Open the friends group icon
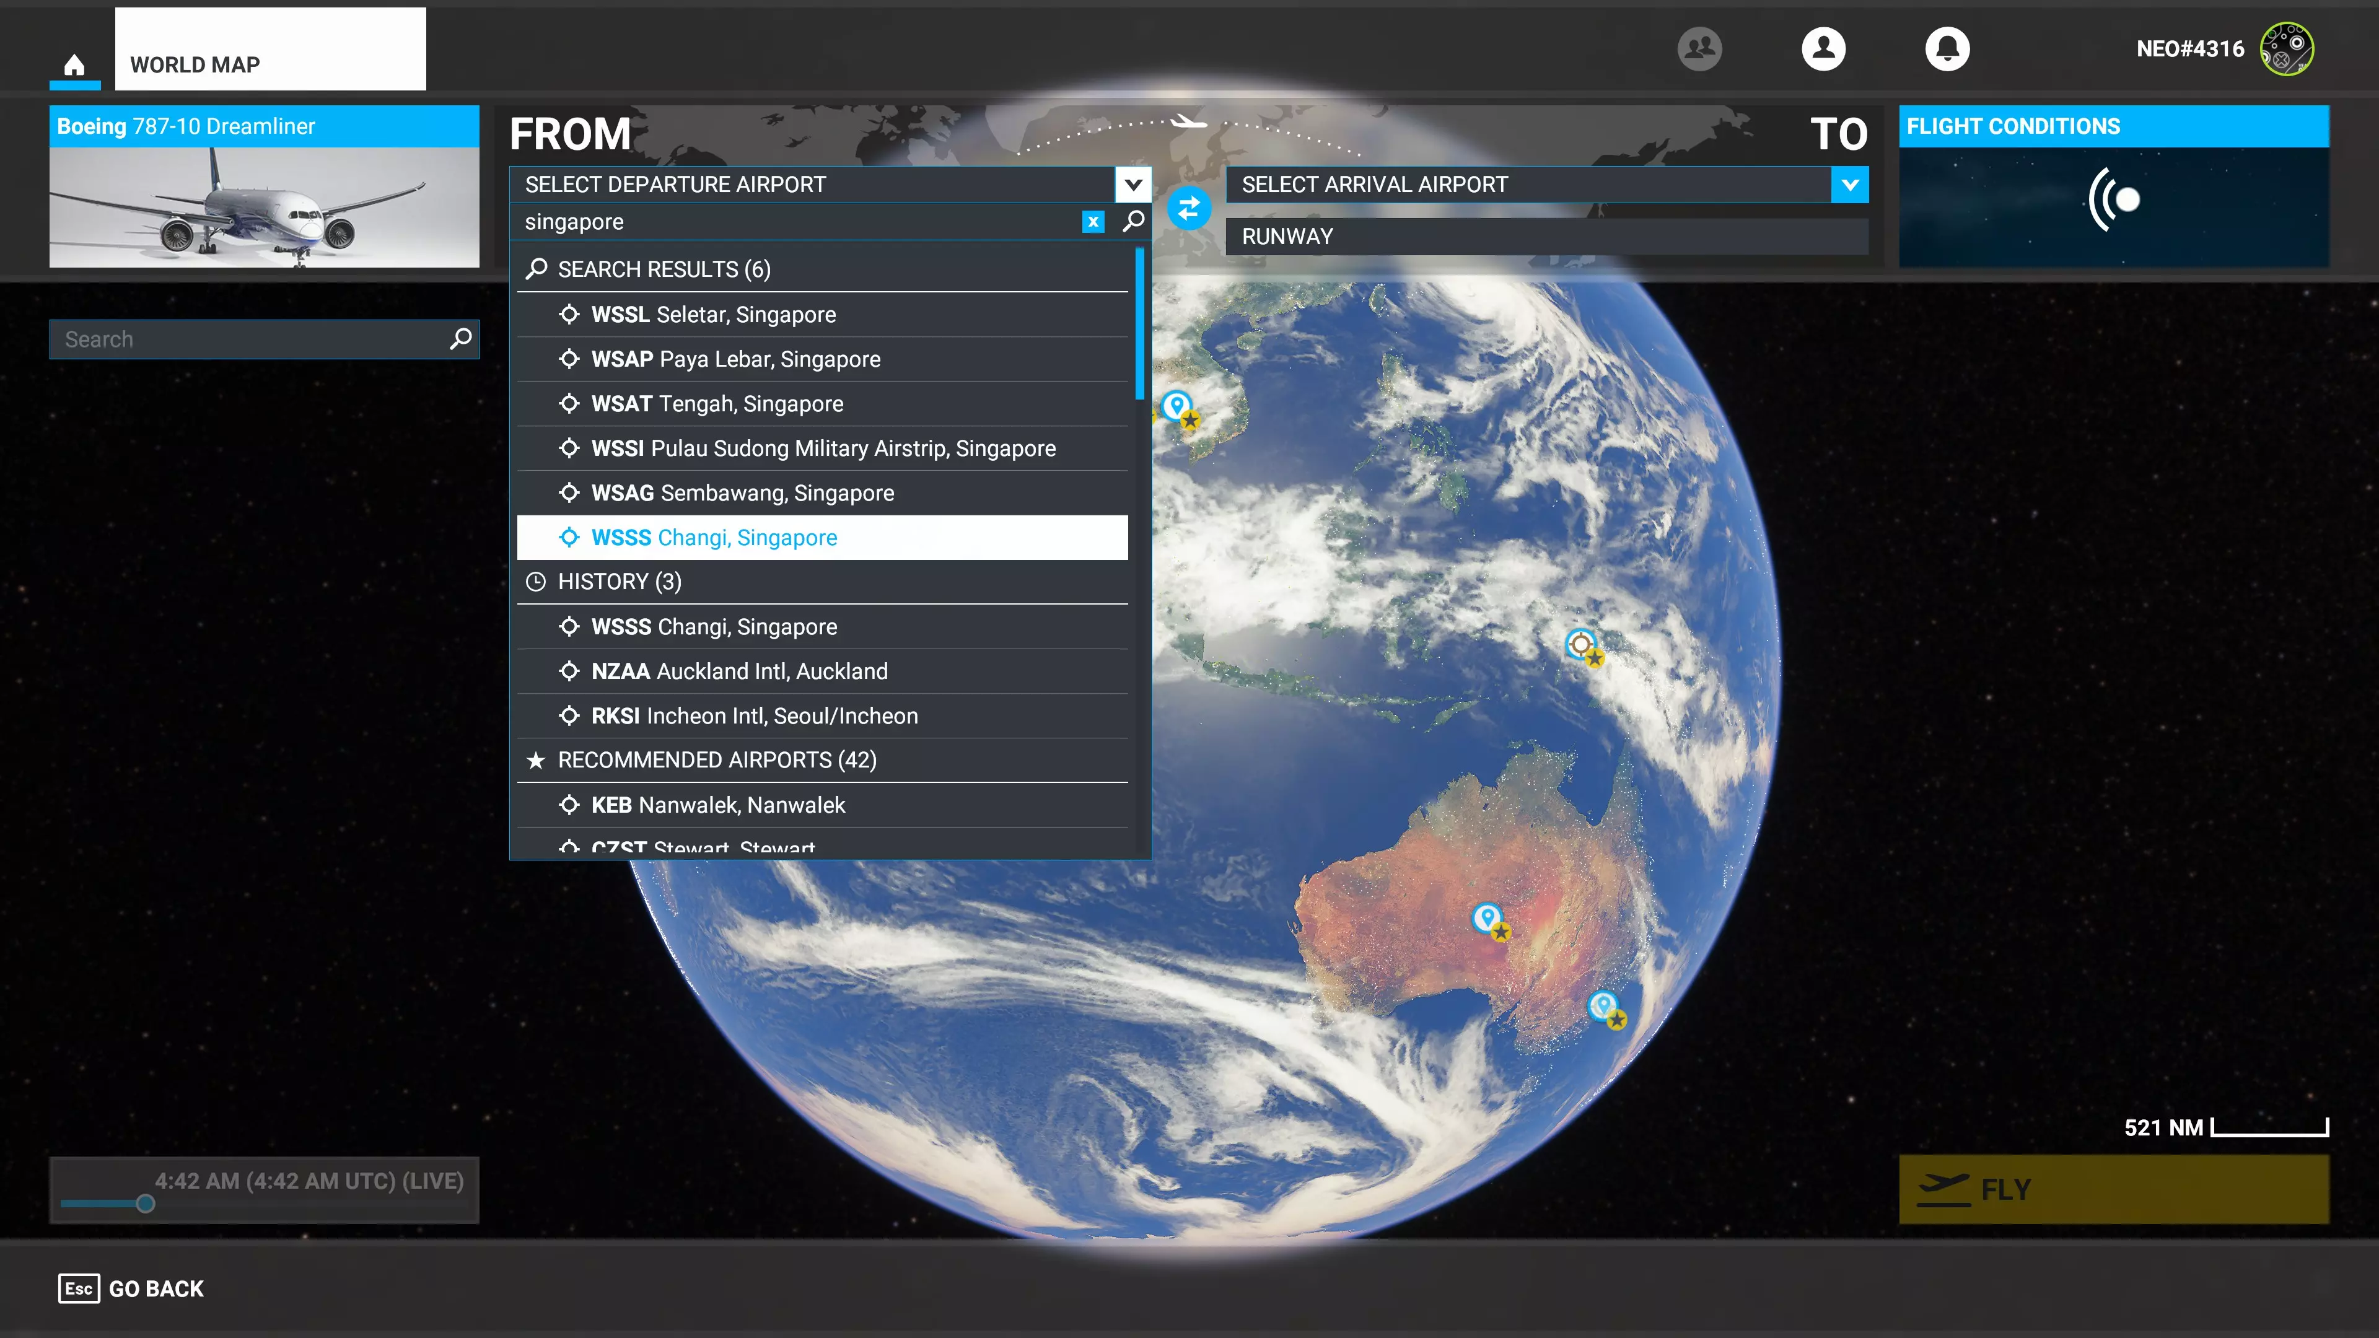The height and width of the screenshot is (1338, 2379). (x=1699, y=48)
